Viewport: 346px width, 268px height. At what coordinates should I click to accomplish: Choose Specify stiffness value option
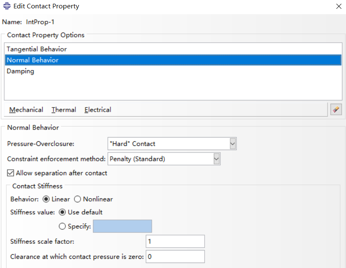(62, 226)
